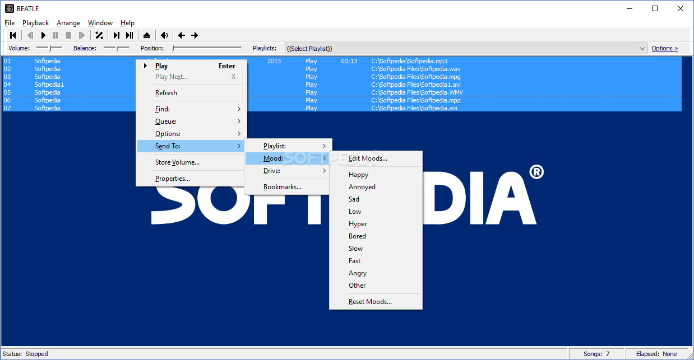Click the speaker mute toolbar icon
694x360 pixels.
(x=164, y=35)
